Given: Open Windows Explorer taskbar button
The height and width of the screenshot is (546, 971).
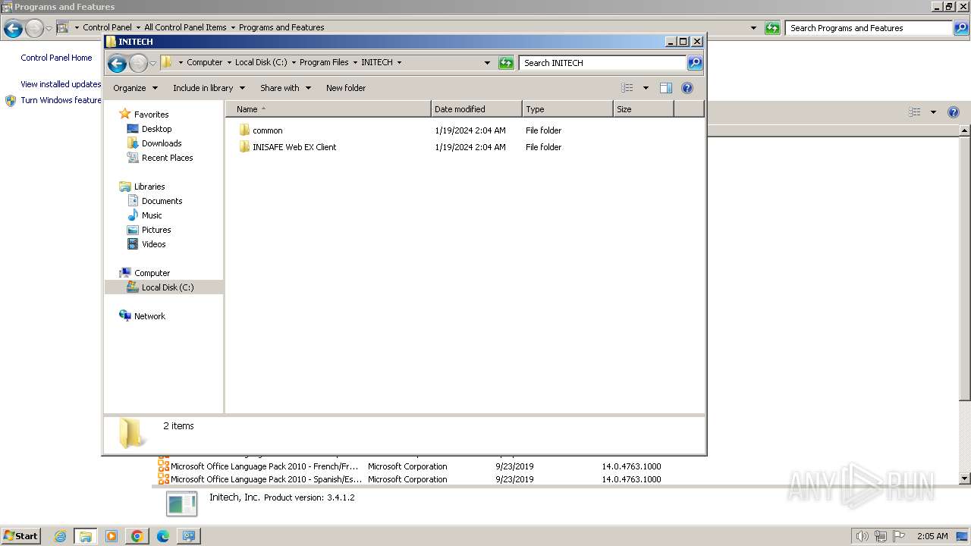Looking at the screenshot, I should (85, 536).
